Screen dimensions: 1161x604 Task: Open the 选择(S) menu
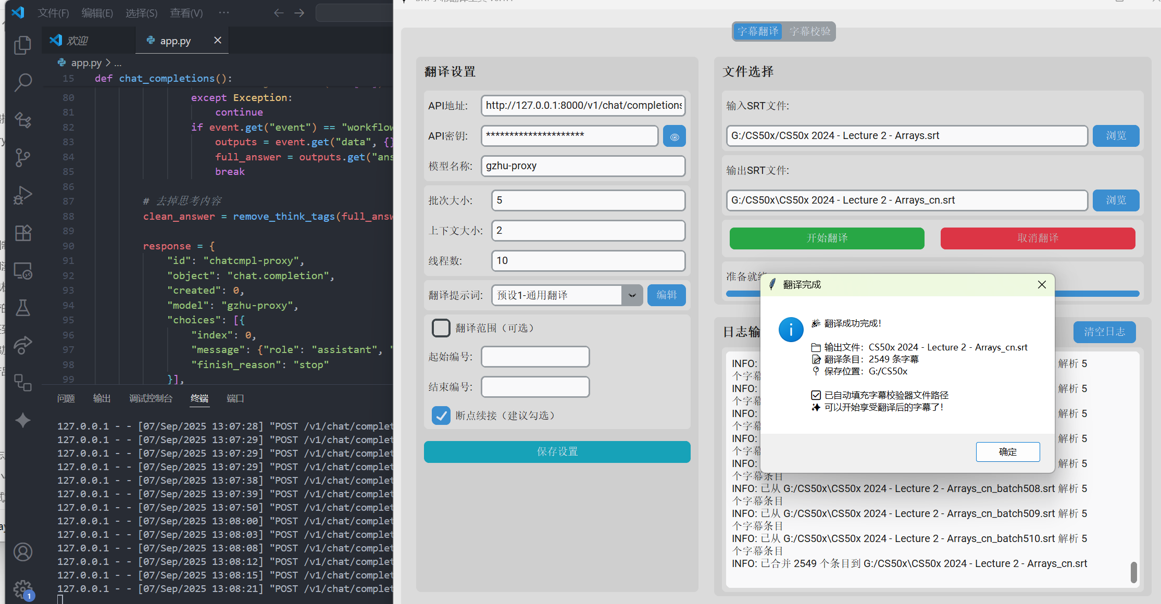click(141, 12)
